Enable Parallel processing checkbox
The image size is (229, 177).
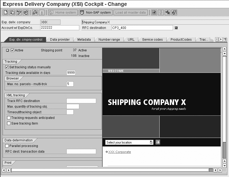tap(7, 146)
